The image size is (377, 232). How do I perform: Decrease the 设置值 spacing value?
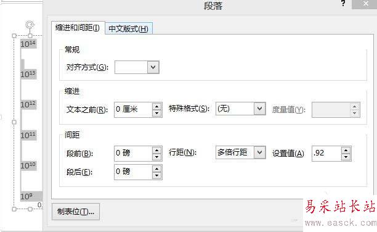346,157
